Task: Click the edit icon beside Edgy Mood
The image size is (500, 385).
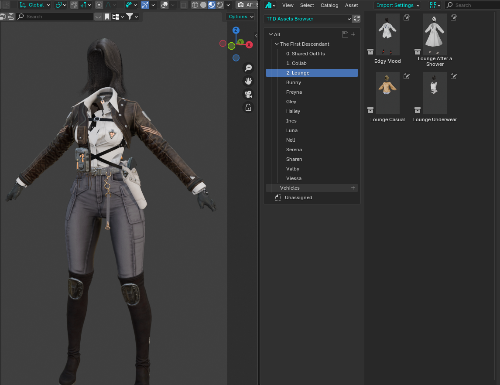Action: (406, 18)
